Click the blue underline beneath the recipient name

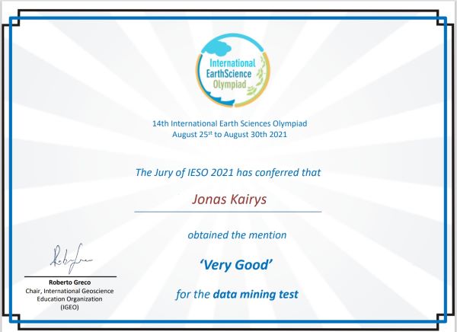228,211
